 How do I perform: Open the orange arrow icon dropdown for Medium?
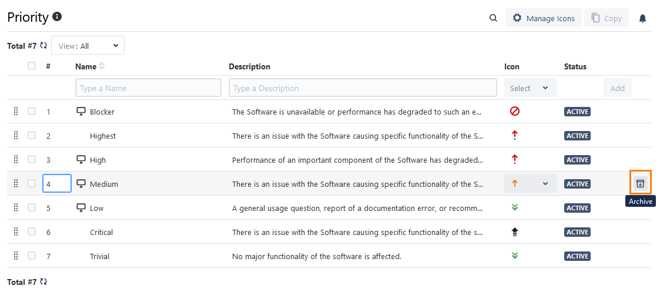tap(530, 183)
